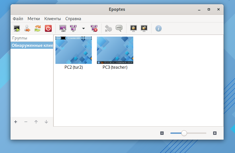Remove group with the minus button
The height and width of the screenshot is (153, 235).
[x=26, y=122]
